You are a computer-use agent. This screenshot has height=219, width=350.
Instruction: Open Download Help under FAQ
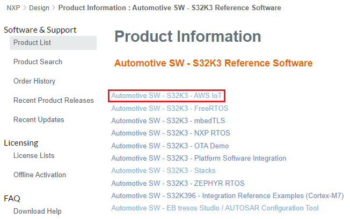38,212
